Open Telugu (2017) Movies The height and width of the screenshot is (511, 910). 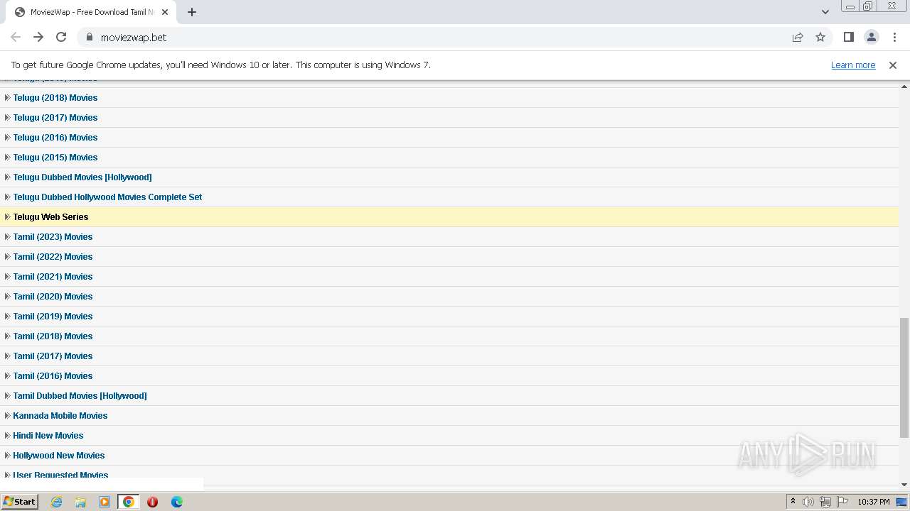pyautogui.click(x=55, y=118)
